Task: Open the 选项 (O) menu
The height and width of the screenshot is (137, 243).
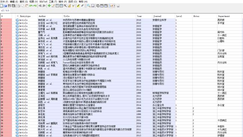Action: click(73, 1)
